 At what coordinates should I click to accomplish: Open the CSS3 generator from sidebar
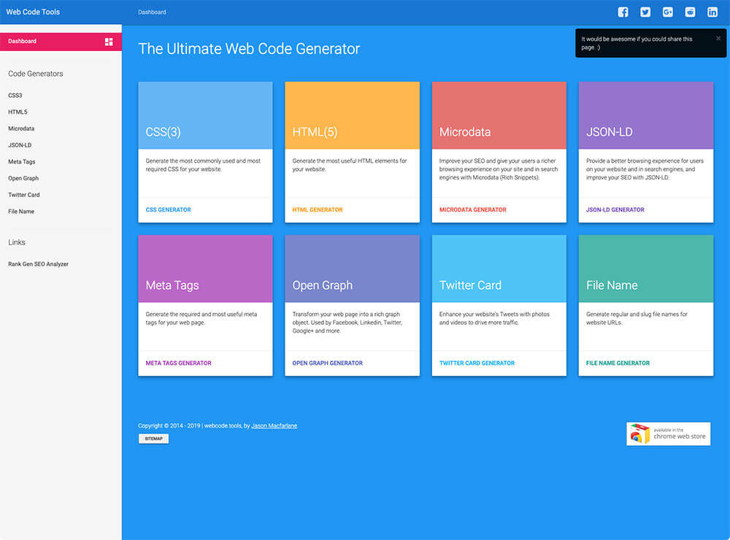point(15,95)
